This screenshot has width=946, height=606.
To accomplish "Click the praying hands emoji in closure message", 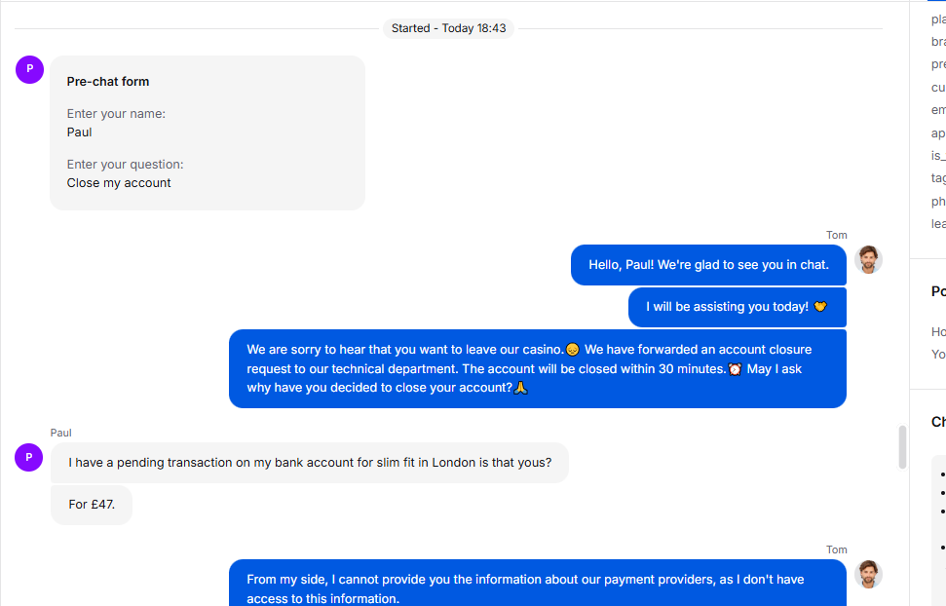I will click(520, 388).
